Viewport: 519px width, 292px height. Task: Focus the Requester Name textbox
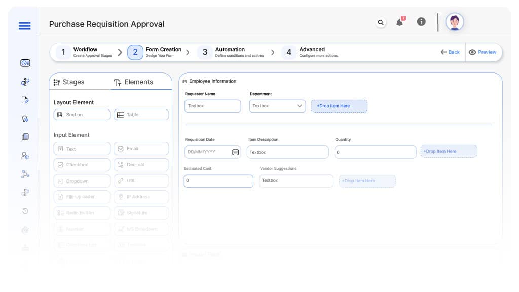click(x=212, y=106)
